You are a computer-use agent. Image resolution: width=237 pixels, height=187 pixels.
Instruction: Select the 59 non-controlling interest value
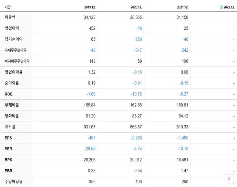pos(140,61)
